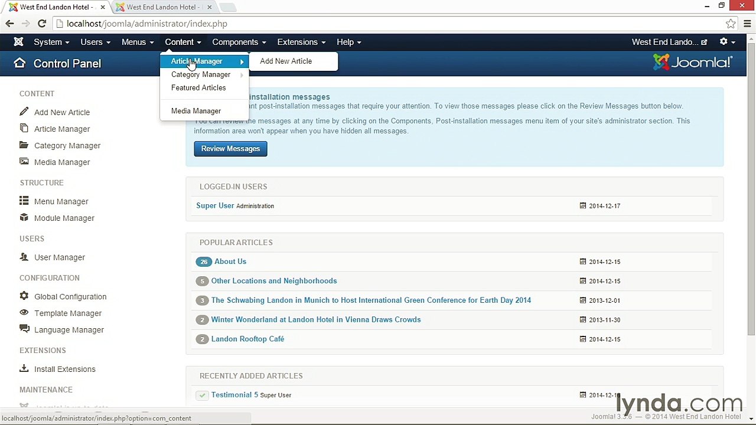
Task: Choose Featured Articles in Content menu
Action: (198, 87)
